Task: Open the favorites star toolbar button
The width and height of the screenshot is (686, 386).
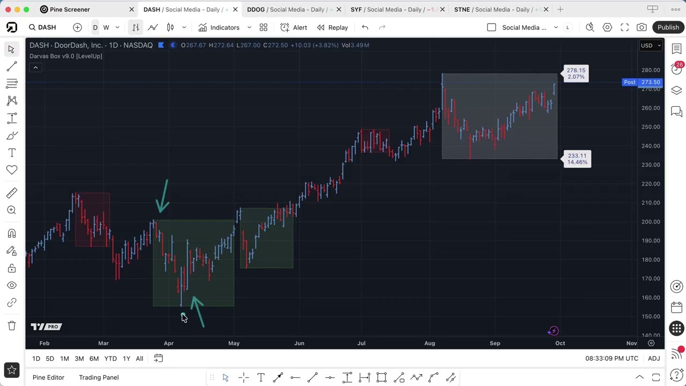Action: [12, 369]
